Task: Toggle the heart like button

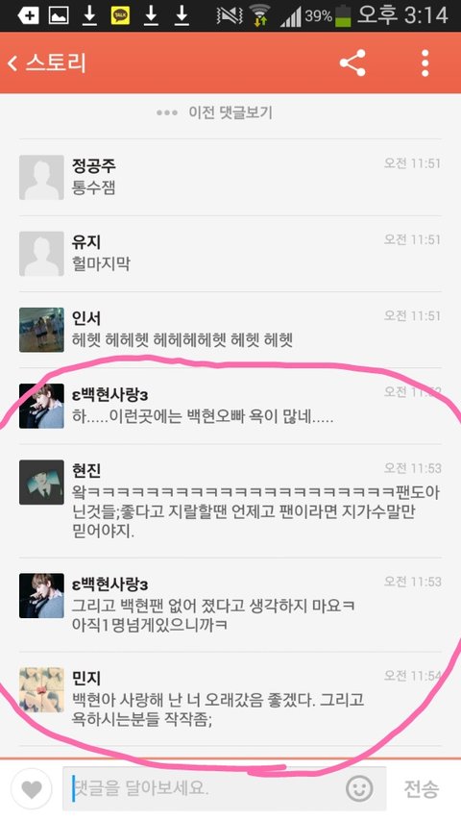Action: (32, 788)
